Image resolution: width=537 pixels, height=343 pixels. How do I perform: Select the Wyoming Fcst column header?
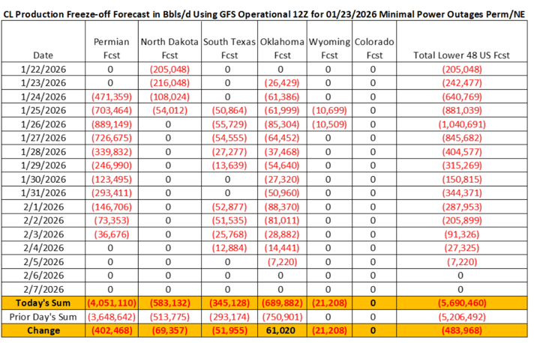(328, 49)
